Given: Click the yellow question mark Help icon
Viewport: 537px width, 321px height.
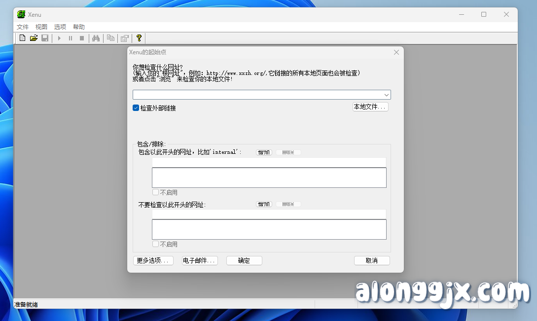Looking at the screenshot, I should click(139, 38).
